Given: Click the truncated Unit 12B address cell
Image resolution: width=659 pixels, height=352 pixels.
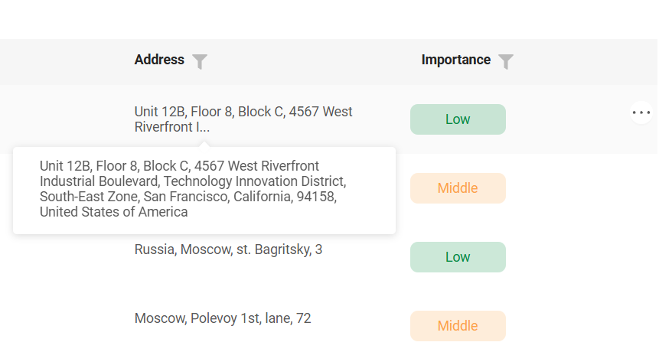Looking at the screenshot, I should click(x=243, y=119).
